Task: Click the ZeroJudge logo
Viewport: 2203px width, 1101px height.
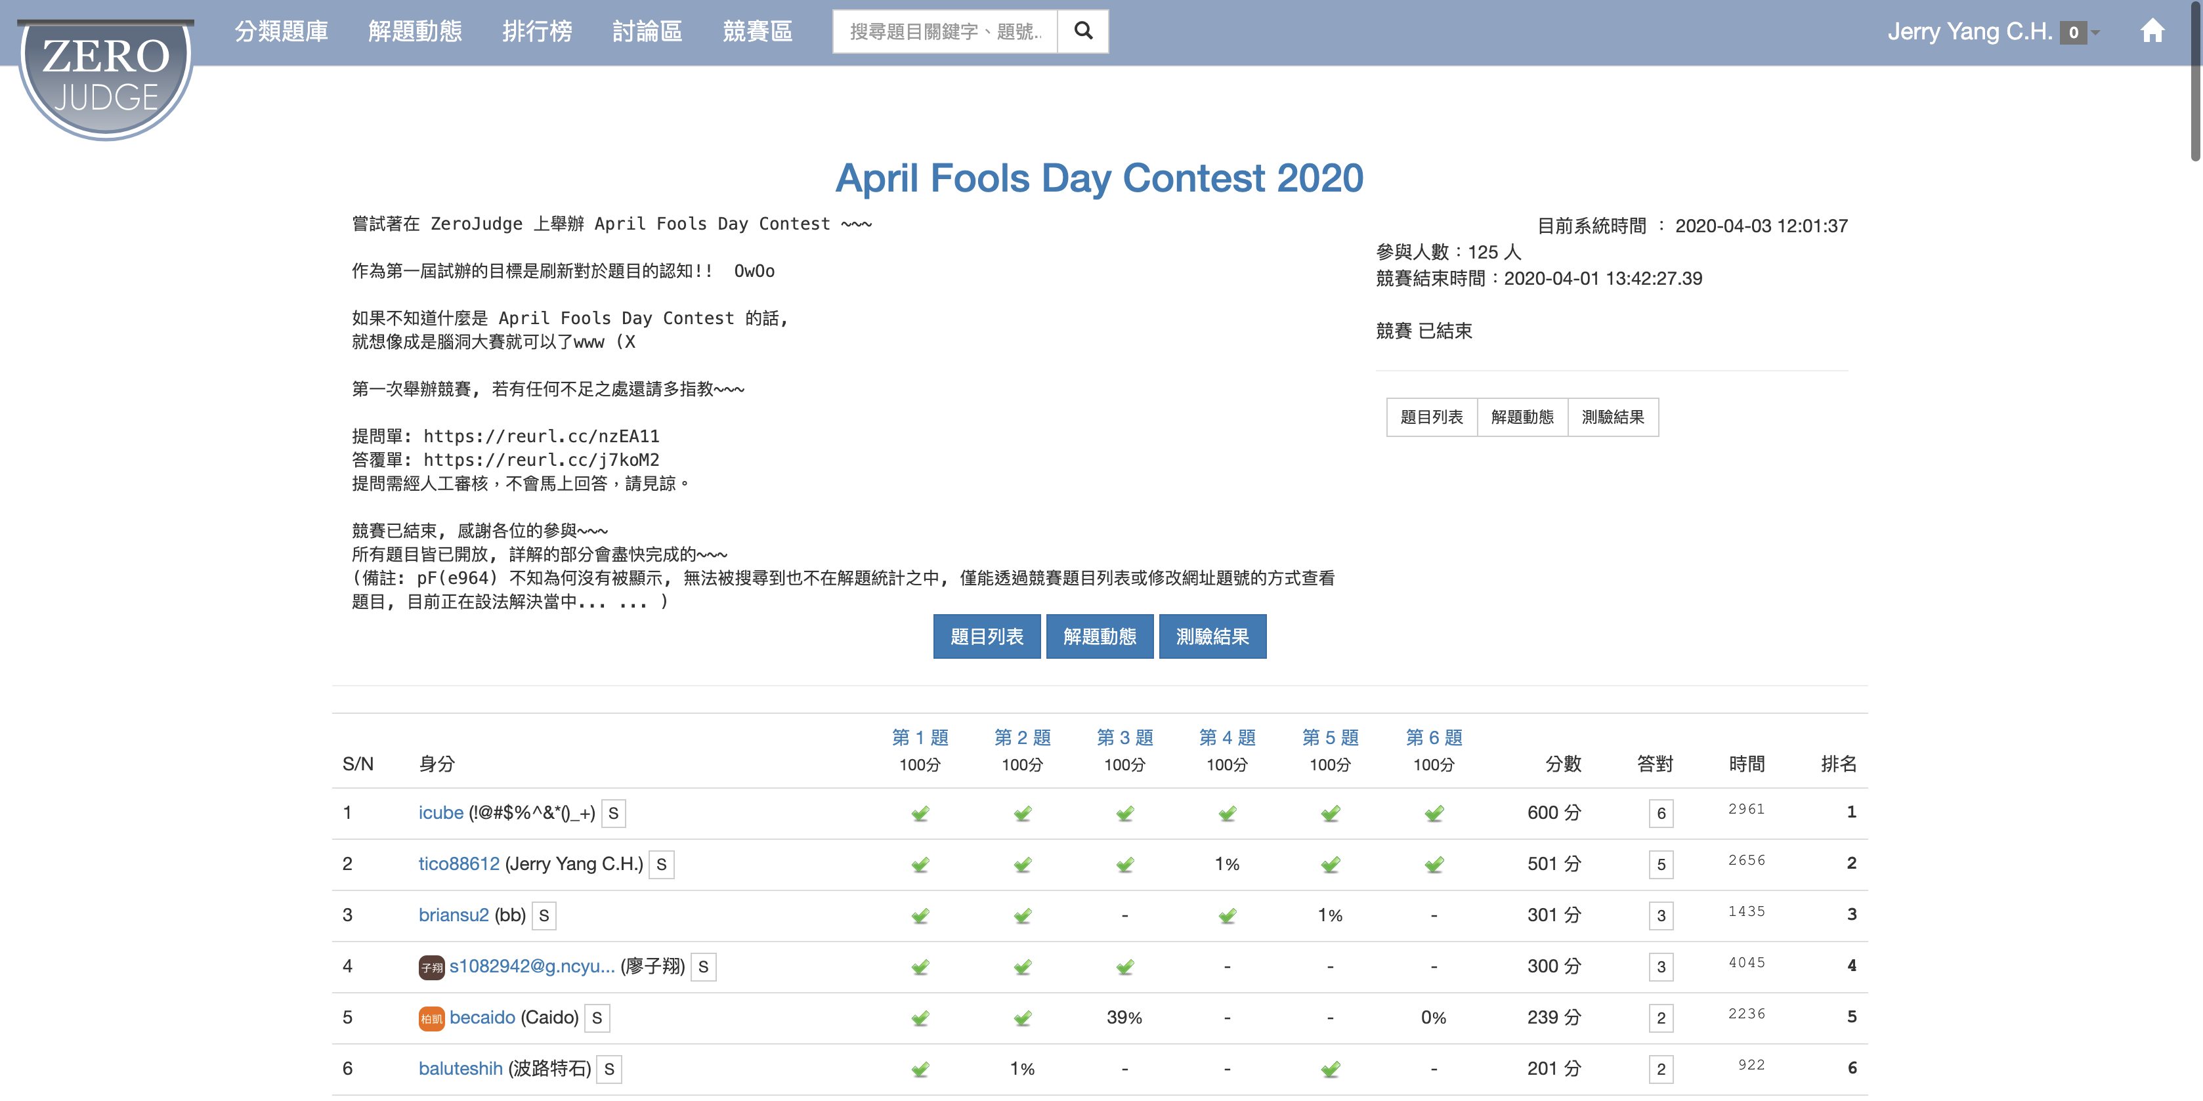Action: [106, 77]
